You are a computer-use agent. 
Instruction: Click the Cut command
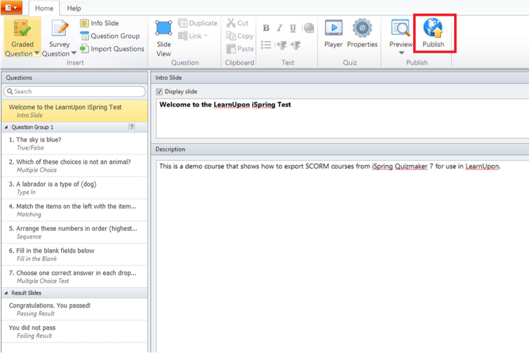(237, 23)
